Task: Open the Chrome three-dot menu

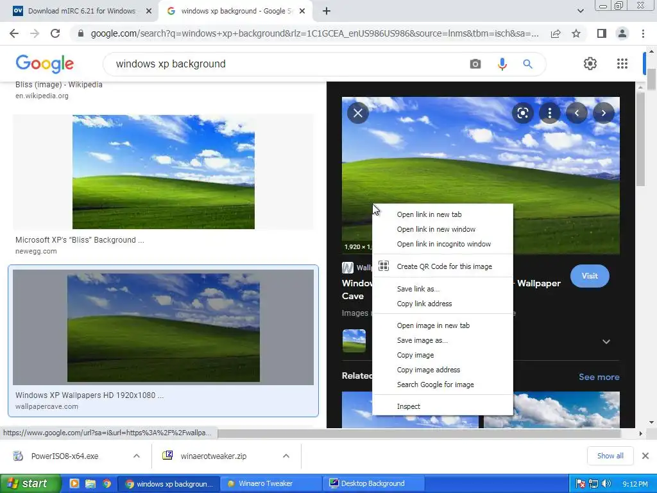Action: pos(643,33)
